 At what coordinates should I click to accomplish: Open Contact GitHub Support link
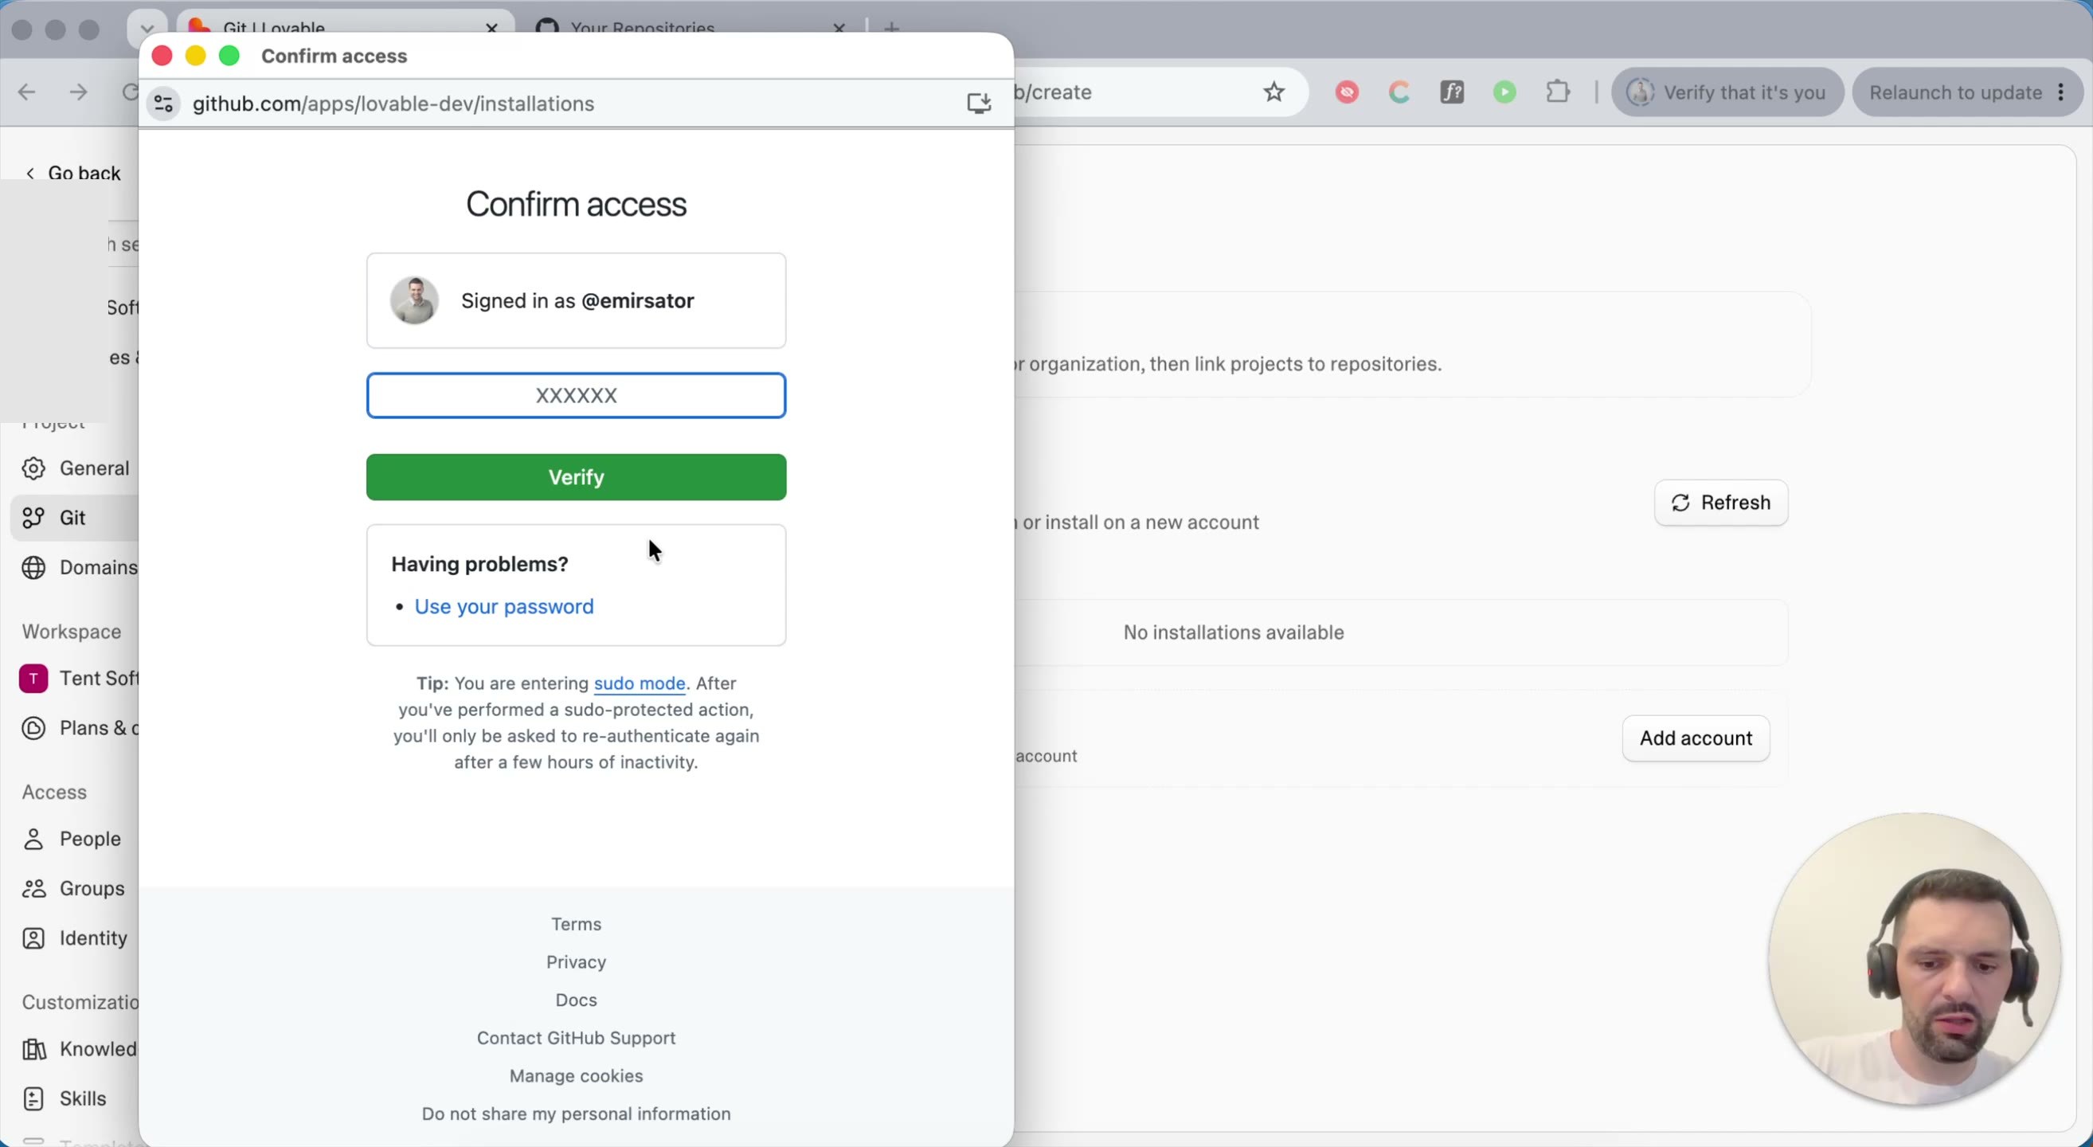click(576, 1037)
